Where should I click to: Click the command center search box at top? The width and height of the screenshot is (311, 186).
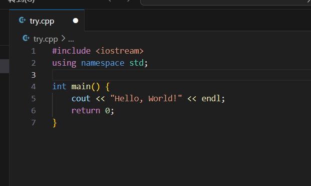[225, 2]
